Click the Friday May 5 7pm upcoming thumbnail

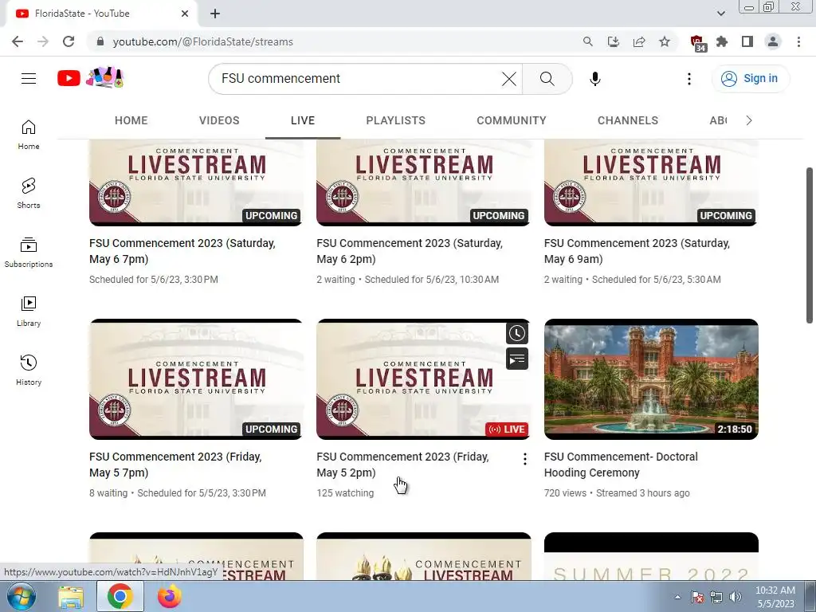[196, 379]
